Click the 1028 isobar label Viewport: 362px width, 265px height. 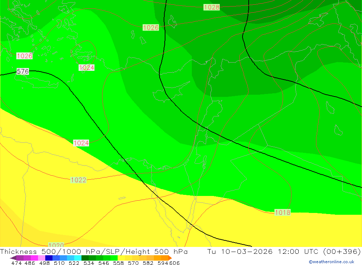point(211,7)
